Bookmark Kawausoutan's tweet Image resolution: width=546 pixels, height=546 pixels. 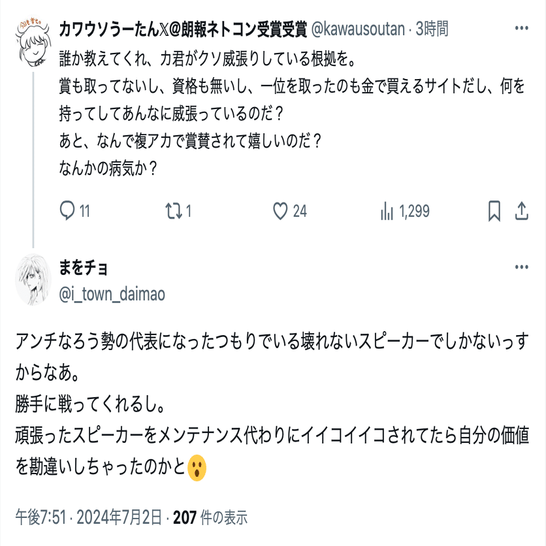pyautogui.click(x=494, y=211)
